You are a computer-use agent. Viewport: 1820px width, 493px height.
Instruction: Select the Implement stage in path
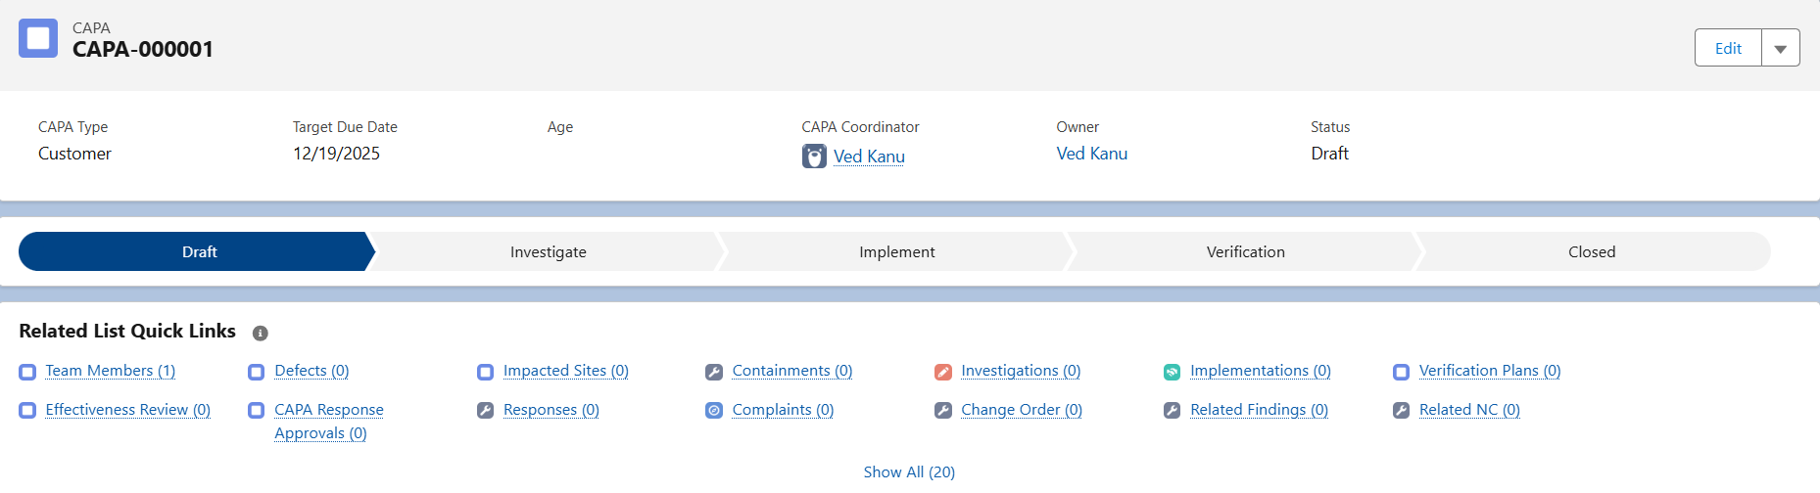896,252
